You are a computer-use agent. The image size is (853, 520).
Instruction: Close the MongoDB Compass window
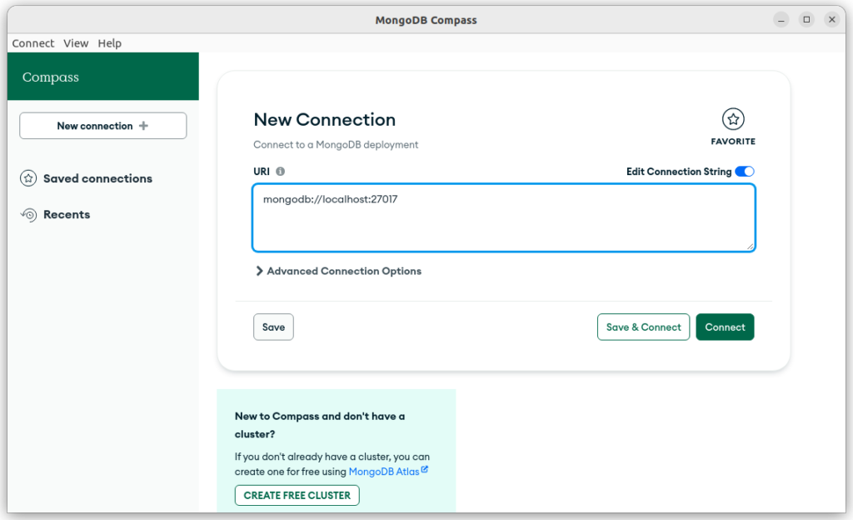click(x=832, y=20)
